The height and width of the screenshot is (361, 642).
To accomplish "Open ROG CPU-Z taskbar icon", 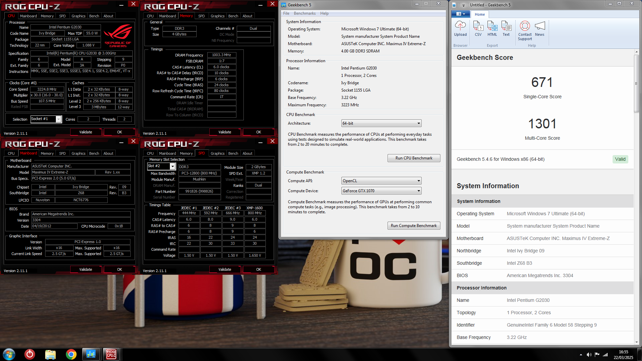I will click(x=111, y=354).
